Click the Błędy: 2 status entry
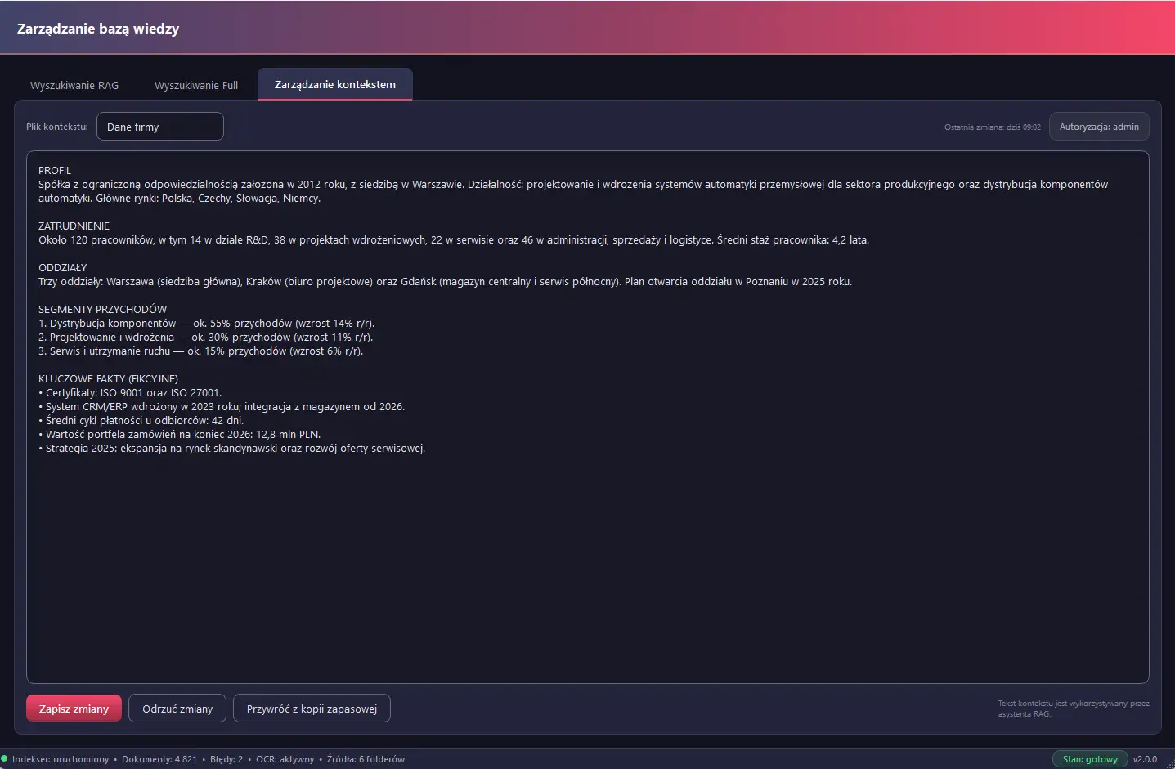This screenshot has width=1175, height=769. tap(226, 759)
